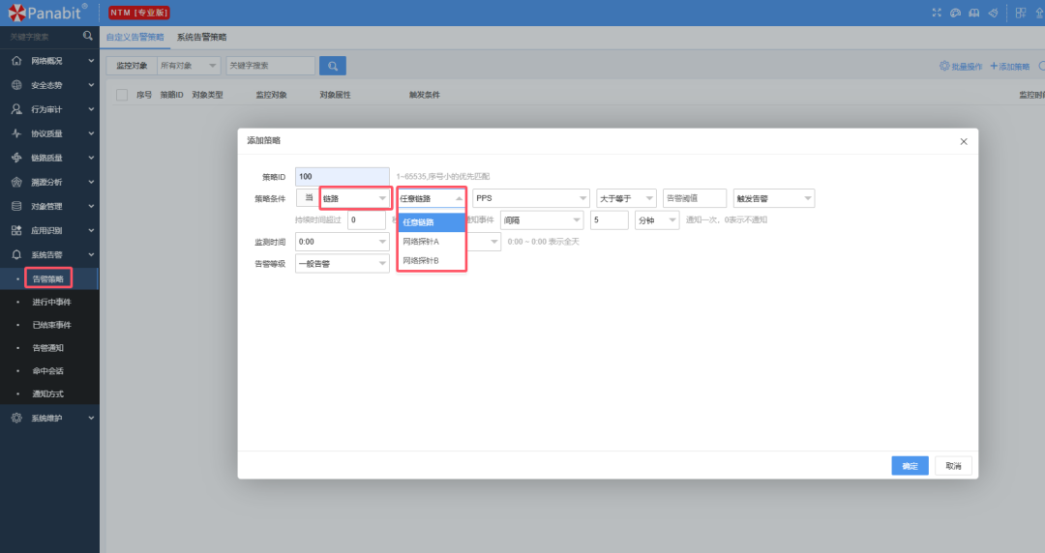
Task: Click the 链路质量 icon in sidebar
Action: point(16,158)
